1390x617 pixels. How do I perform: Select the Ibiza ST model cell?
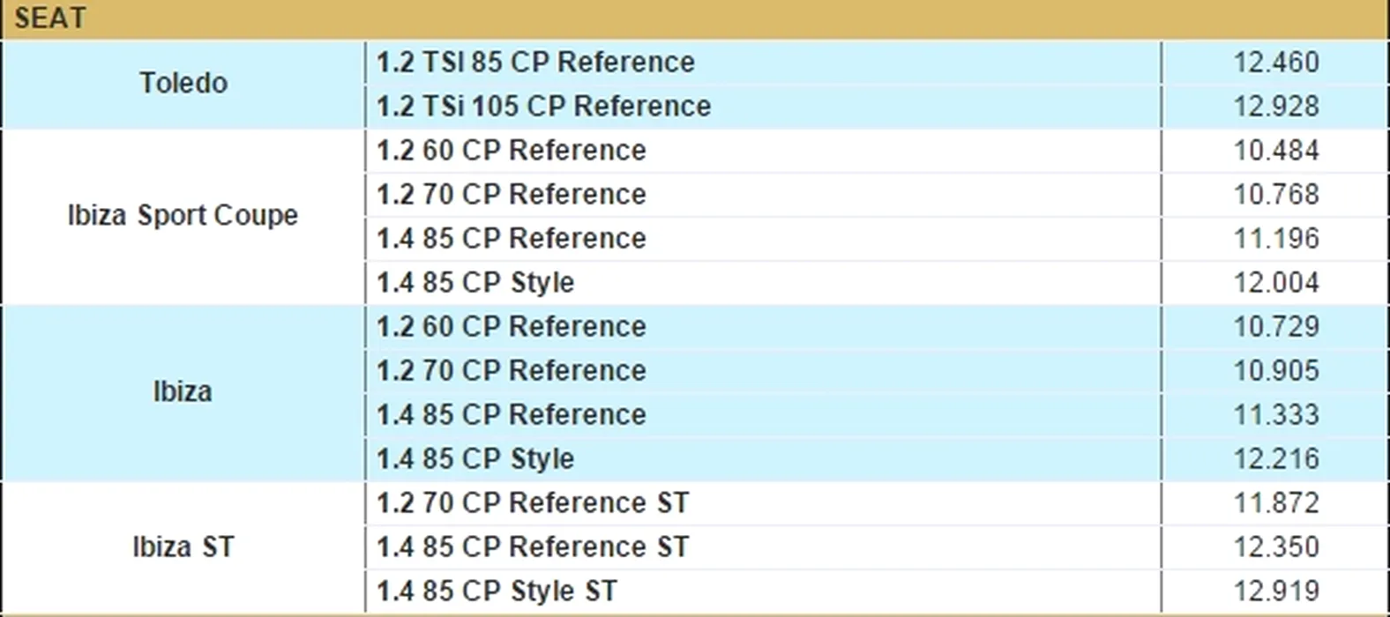(x=183, y=547)
